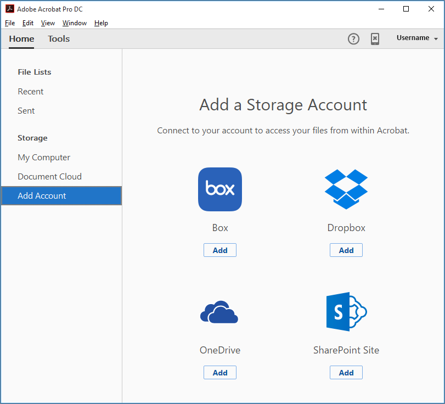Image resolution: width=445 pixels, height=404 pixels.
Task: Click the Dropbox logo icon
Action: coord(346,189)
